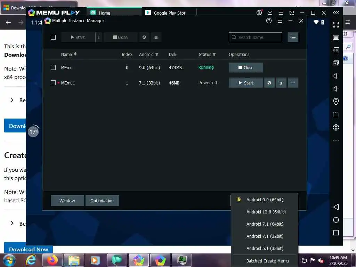
Task: Increase volume in MEmu sidebar
Action: point(336,76)
